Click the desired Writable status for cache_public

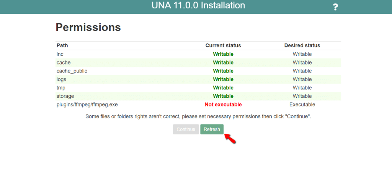pos(302,71)
